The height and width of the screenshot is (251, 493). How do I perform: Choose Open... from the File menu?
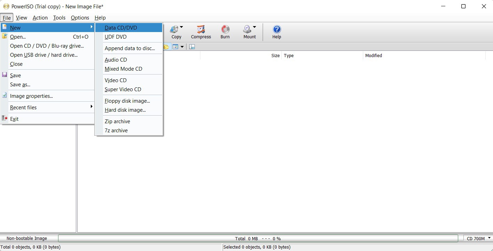48,37
